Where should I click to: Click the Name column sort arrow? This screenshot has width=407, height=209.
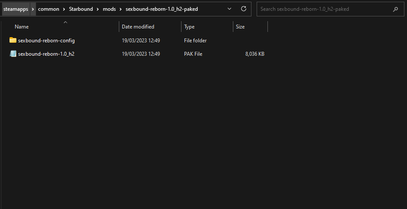[65, 22]
